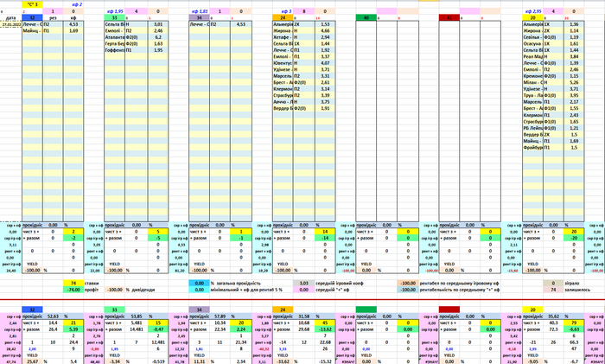Click the Реал Мадрид team cell

tap(533, 56)
